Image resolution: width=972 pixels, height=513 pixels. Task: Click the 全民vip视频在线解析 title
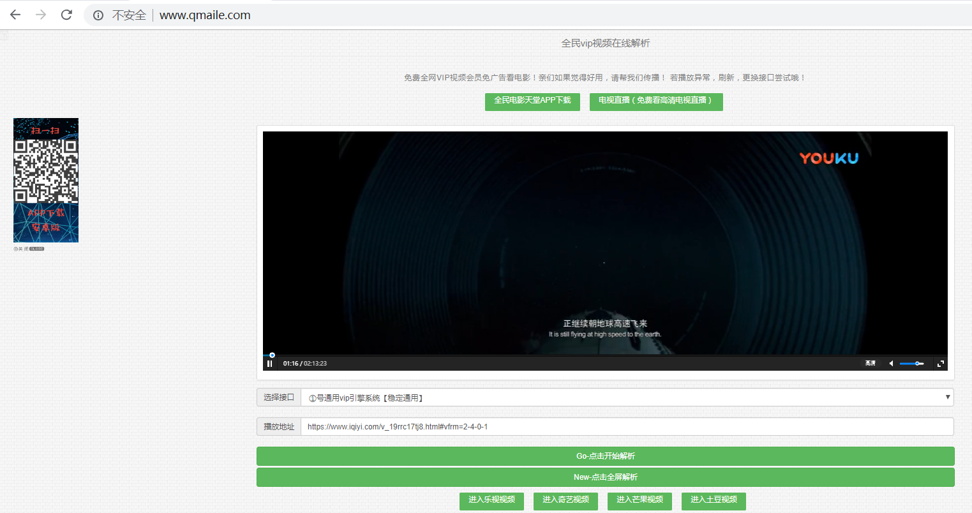[x=605, y=43]
